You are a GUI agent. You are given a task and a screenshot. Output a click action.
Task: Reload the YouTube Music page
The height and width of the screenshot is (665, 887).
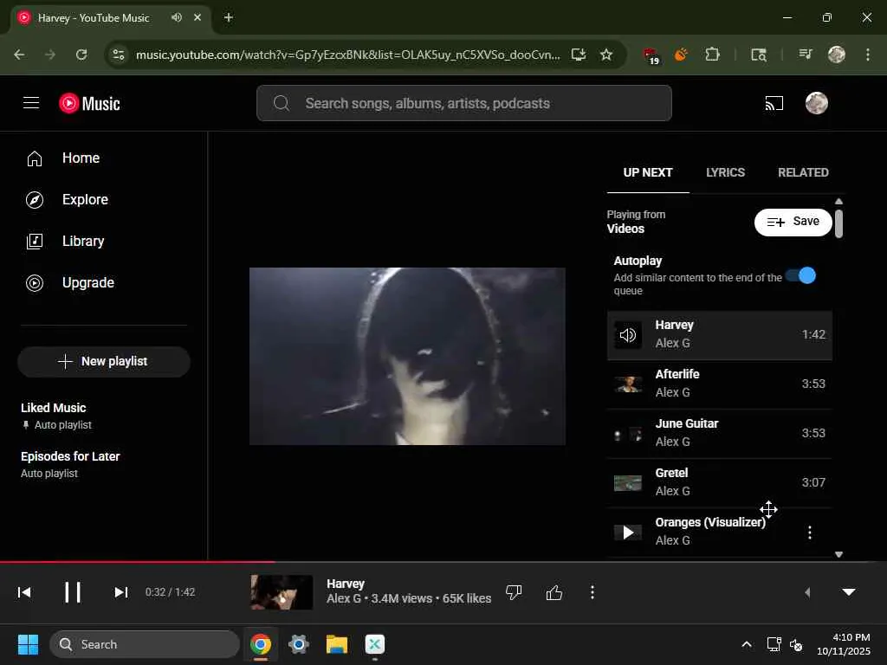pyautogui.click(x=81, y=55)
